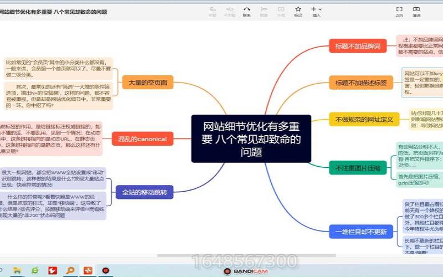Click the yellow note starting 站点出现几十万
Image resolution: width=443 pixels, height=277 pixels.
click(x=426, y=119)
